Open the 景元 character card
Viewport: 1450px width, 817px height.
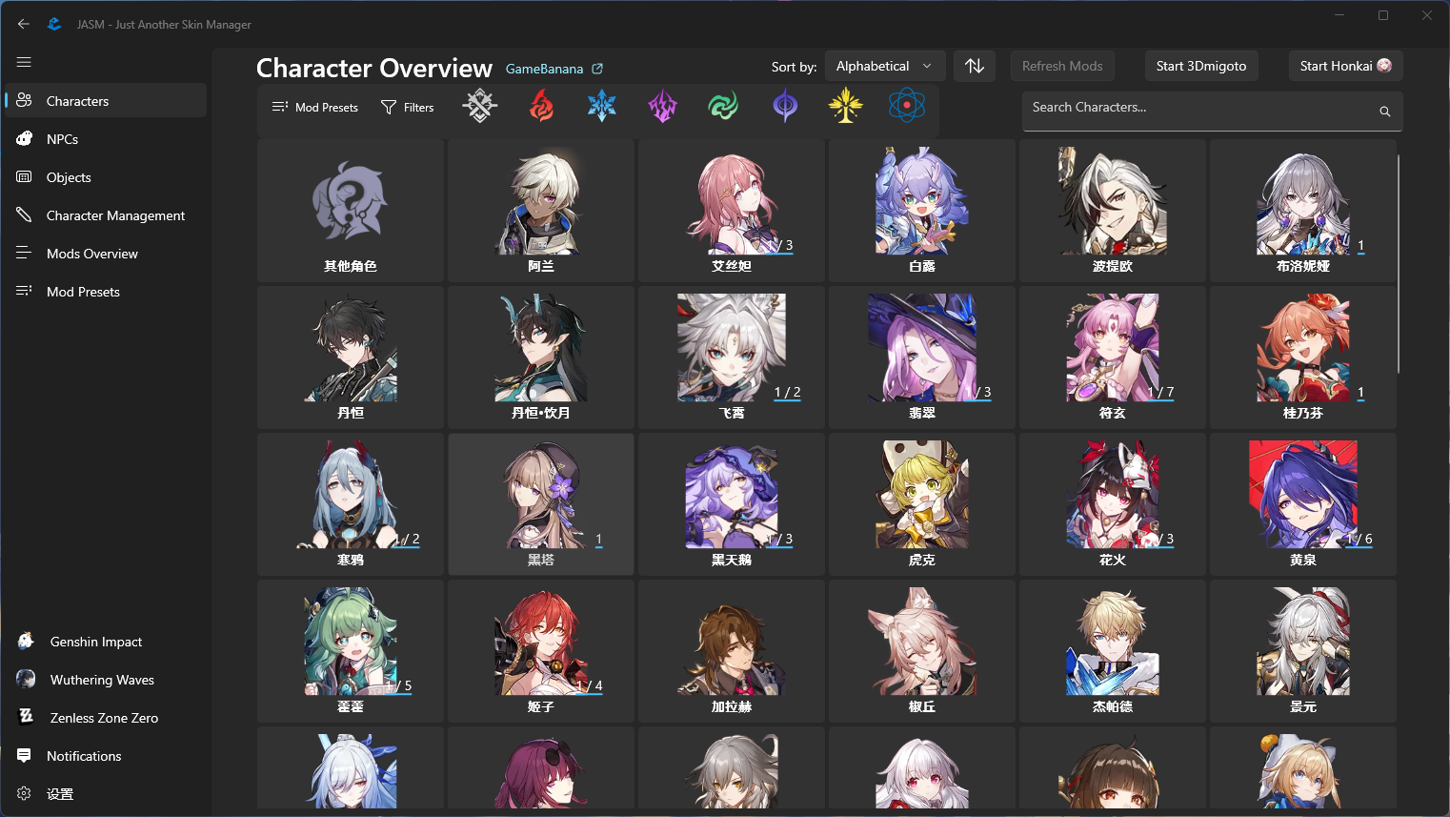1303,651
